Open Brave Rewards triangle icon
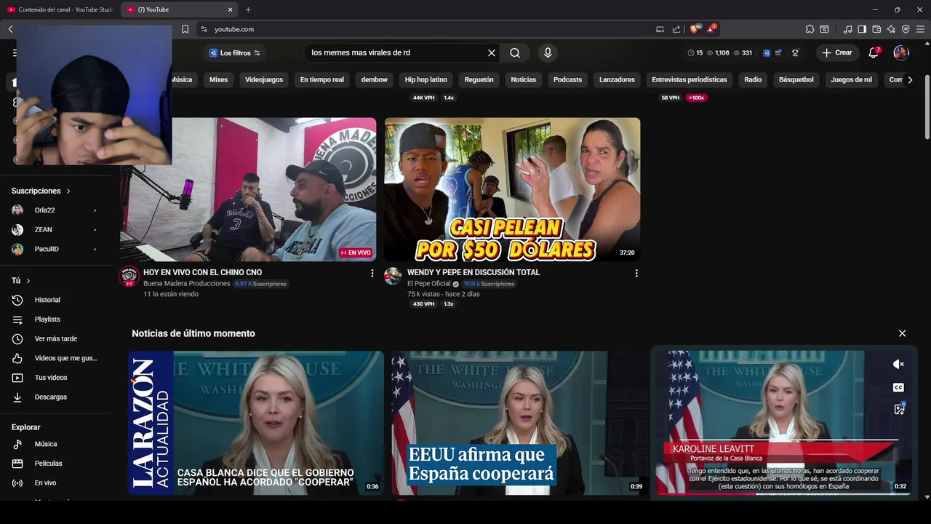The width and height of the screenshot is (931, 524). (711, 29)
